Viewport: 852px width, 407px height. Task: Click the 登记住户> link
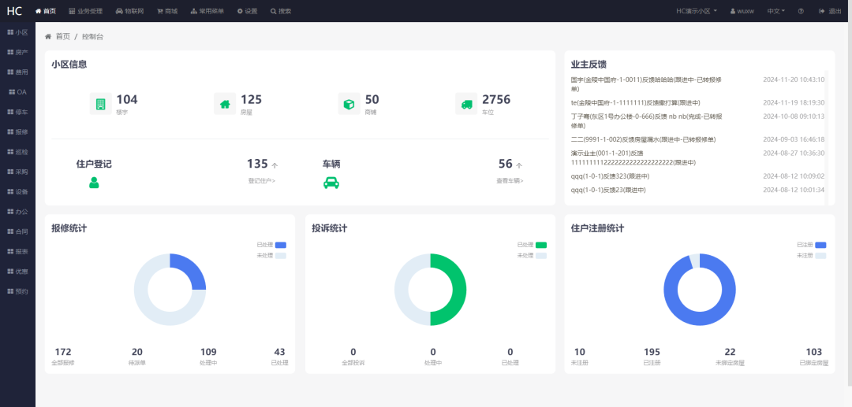(x=261, y=181)
